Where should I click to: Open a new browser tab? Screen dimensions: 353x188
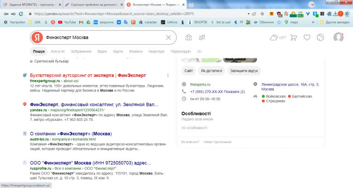pyautogui.click(x=191, y=5)
